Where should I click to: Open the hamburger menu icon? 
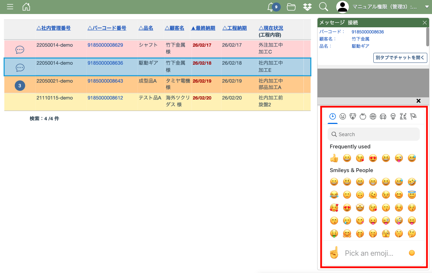tap(10, 7)
